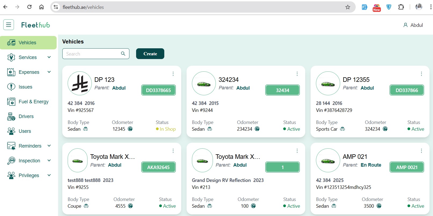Open the 324234 green car thumbnail
The height and width of the screenshot is (216, 433).
(x=204, y=83)
